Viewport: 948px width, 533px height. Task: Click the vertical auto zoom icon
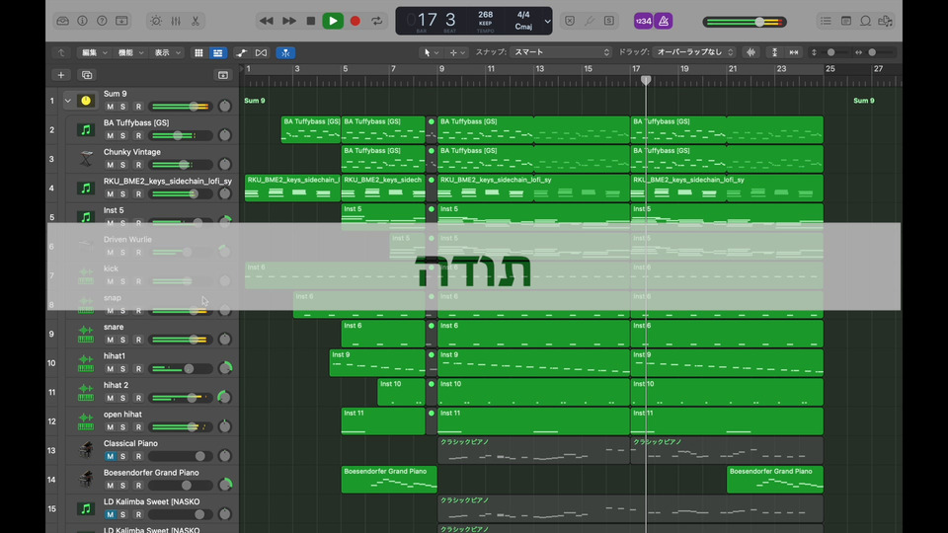tap(774, 52)
